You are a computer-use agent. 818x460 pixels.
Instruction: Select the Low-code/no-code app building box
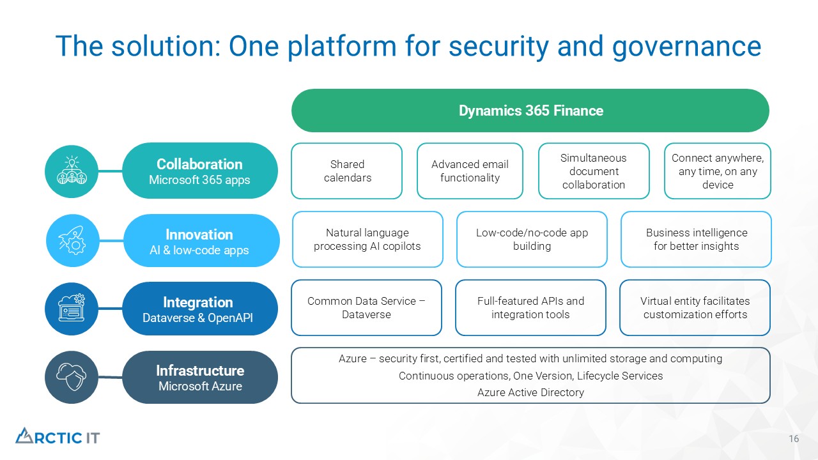coord(532,240)
